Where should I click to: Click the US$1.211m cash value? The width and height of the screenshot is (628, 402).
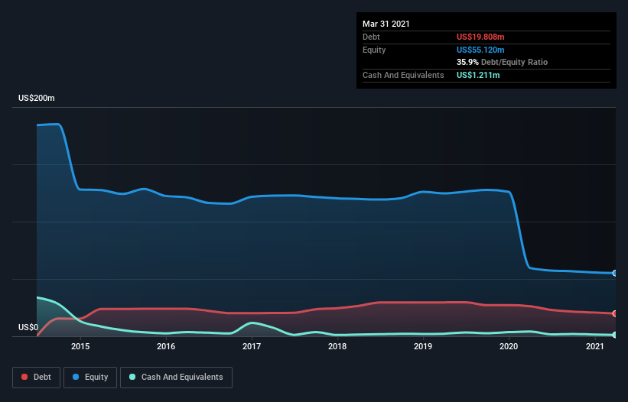pos(478,75)
